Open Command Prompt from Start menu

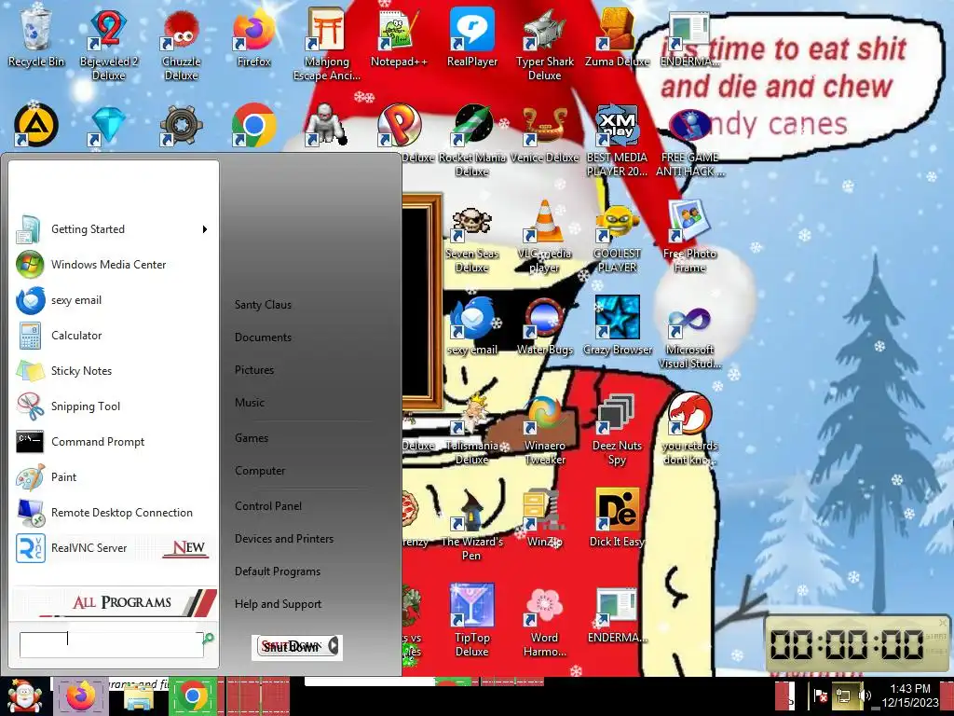(x=113, y=441)
